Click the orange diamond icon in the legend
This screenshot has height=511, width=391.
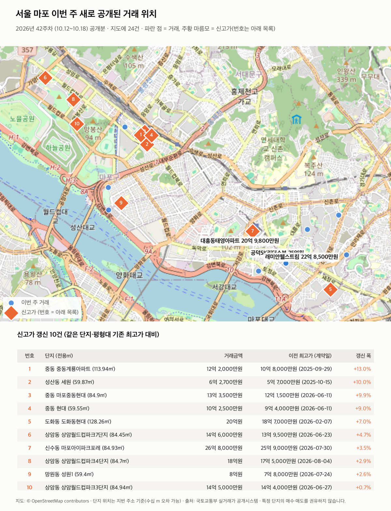11,312
